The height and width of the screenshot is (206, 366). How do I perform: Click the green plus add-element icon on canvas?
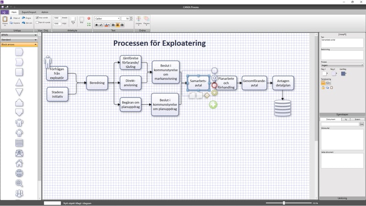pyautogui.click(x=213, y=105)
